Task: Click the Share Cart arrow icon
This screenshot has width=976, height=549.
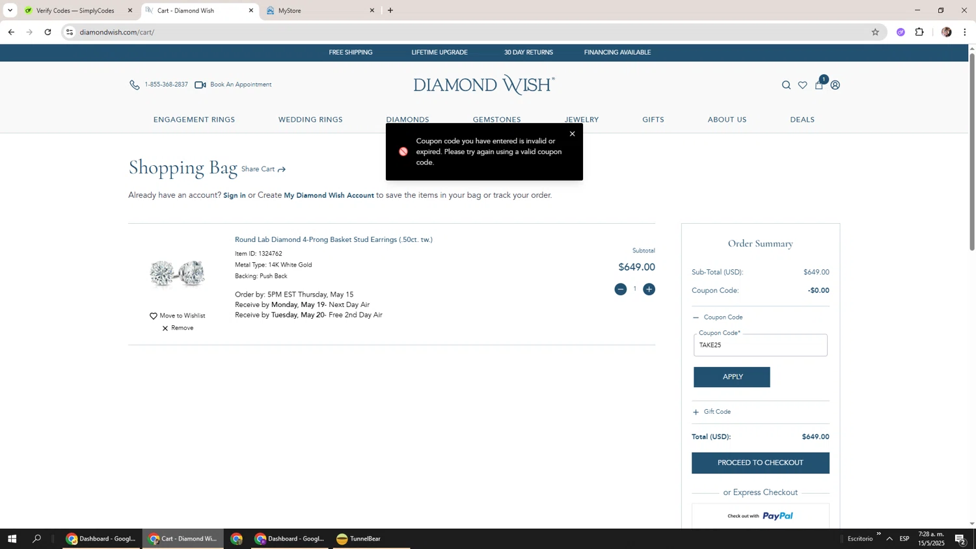Action: tap(282, 170)
